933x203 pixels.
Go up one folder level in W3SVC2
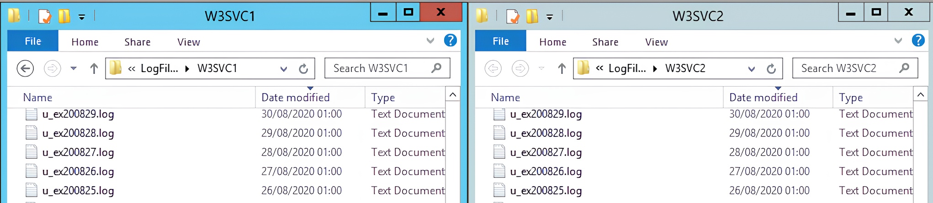(562, 68)
